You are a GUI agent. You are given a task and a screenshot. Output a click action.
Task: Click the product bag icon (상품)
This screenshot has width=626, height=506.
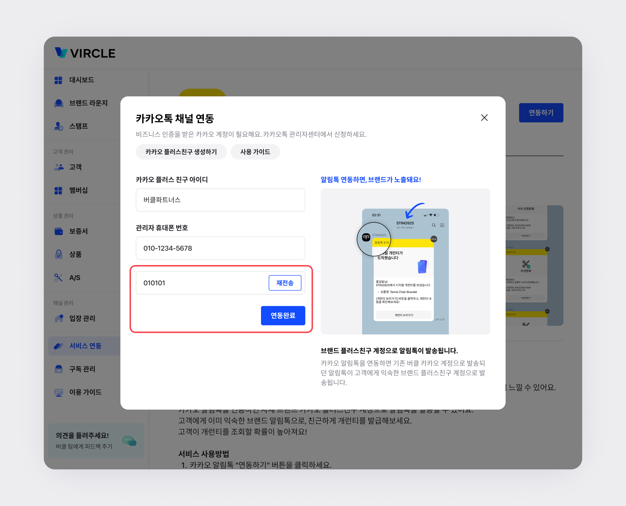point(58,254)
